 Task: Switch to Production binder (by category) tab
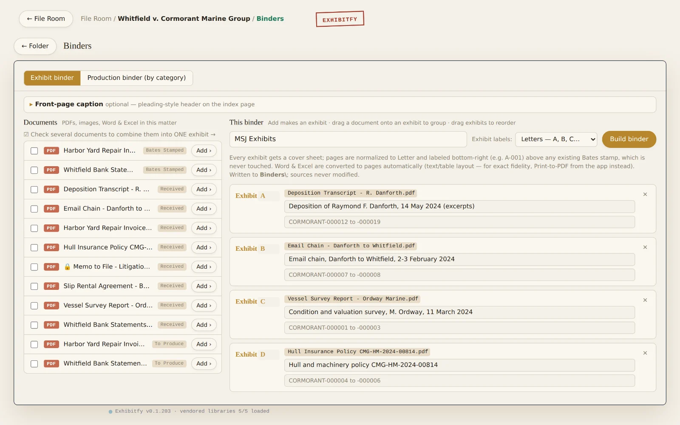coord(136,78)
